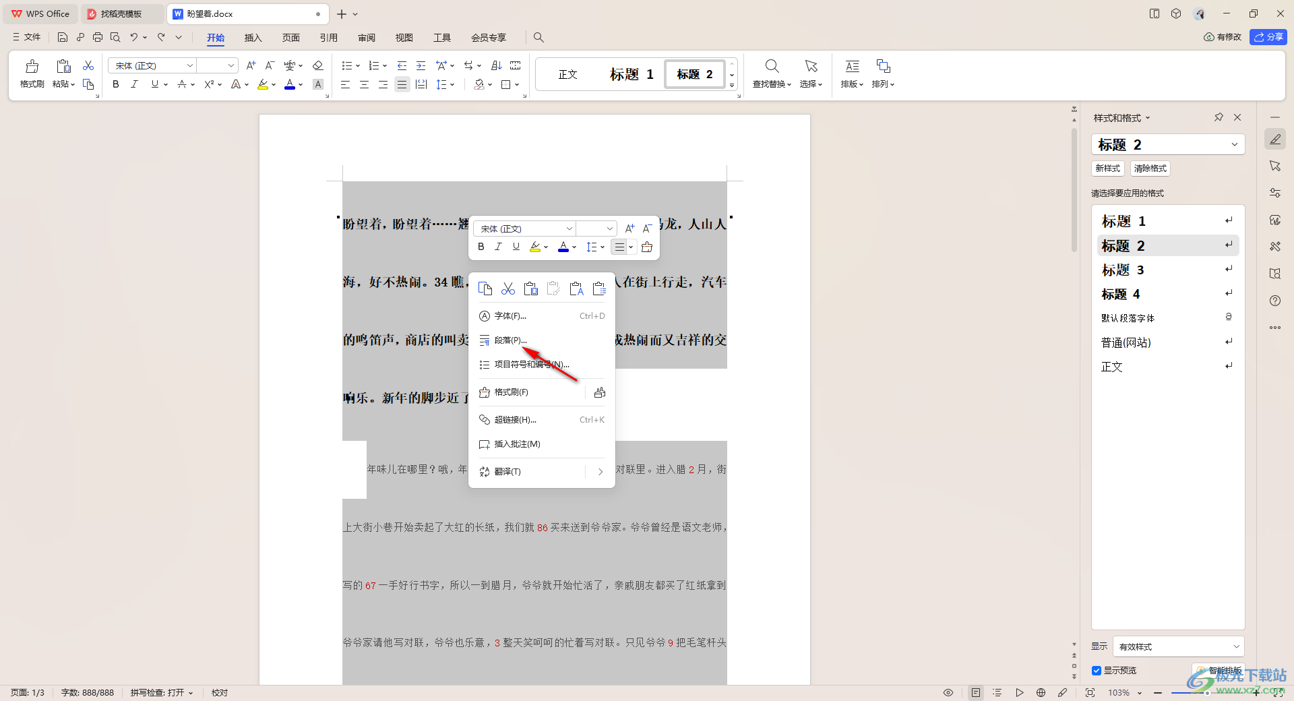Click the zoom slider in status bar
1294x701 pixels.
tap(1206, 693)
